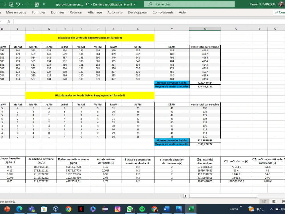Screen dimensions: 285x214
Task: Select the Compléments tab
Action: click(x=163, y=12)
